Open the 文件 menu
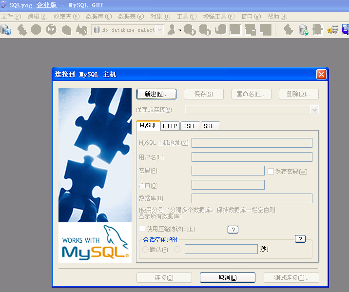 pos(11,17)
